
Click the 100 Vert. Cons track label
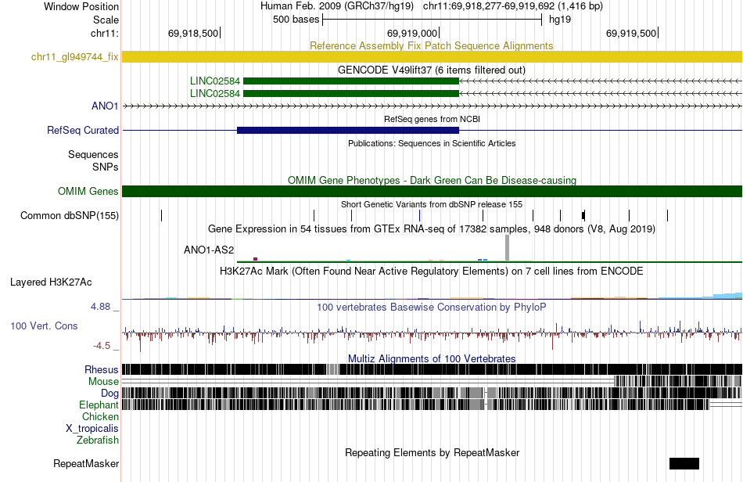[44, 326]
